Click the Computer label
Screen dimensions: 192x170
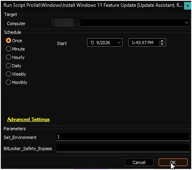pos(16,23)
